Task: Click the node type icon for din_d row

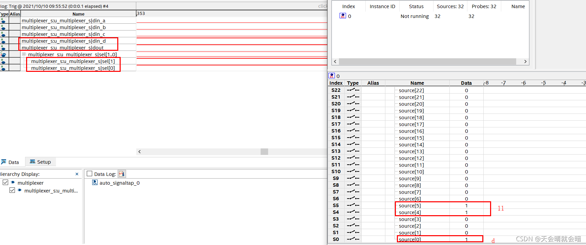Action: point(3,41)
